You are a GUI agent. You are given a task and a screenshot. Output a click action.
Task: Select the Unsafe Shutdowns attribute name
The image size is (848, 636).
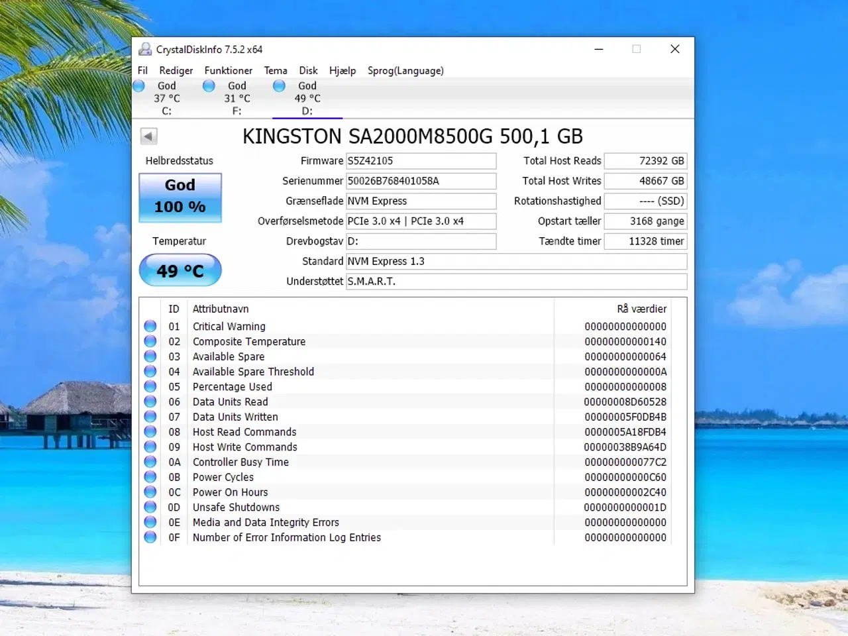(237, 507)
